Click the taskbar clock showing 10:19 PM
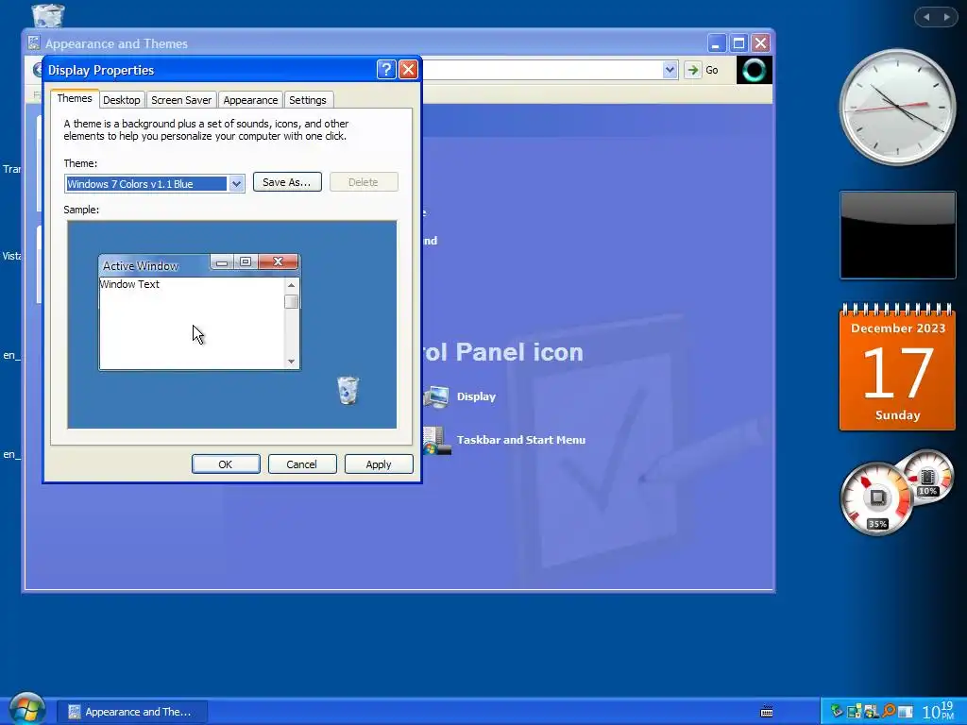This screenshot has width=967, height=725. (938, 712)
